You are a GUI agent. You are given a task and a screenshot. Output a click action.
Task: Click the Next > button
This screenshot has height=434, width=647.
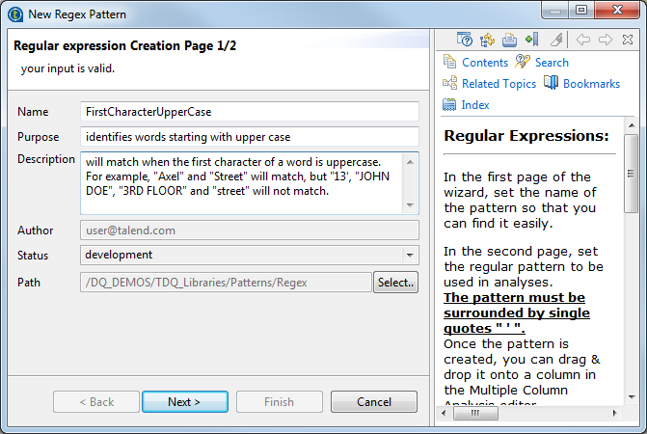click(x=184, y=402)
